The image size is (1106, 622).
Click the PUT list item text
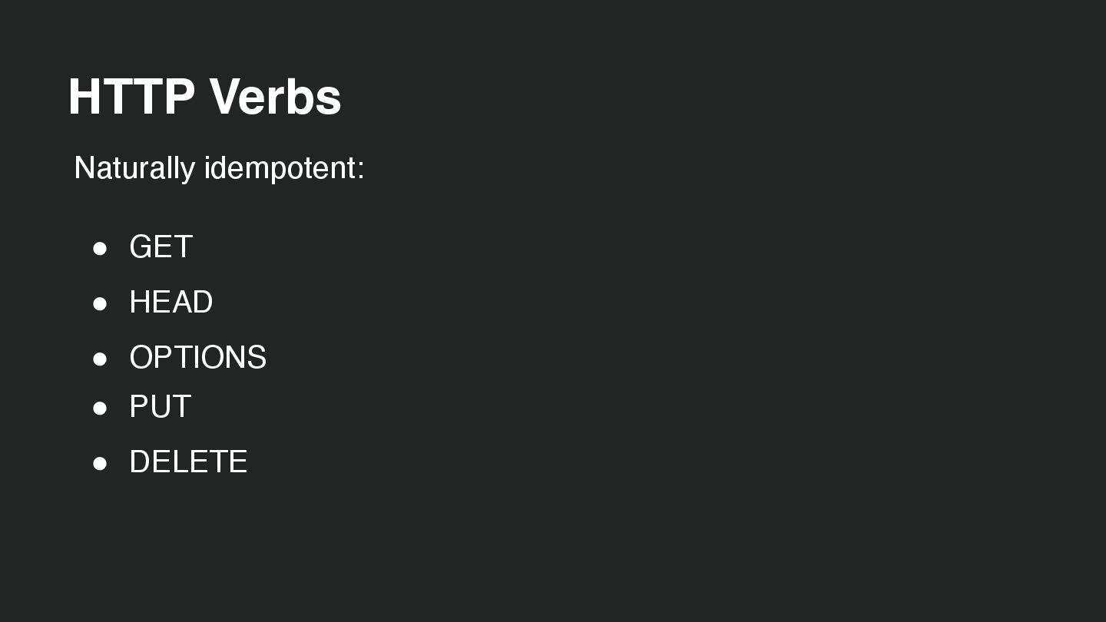click(160, 407)
